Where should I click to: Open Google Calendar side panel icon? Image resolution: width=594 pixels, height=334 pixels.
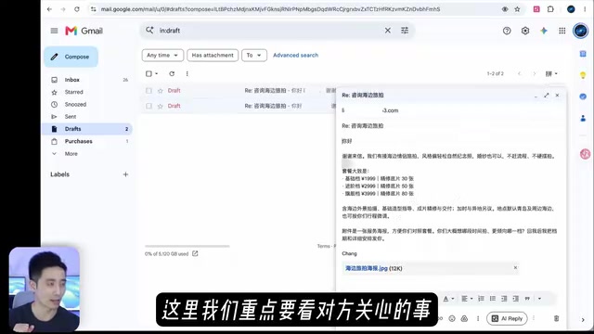click(583, 54)
